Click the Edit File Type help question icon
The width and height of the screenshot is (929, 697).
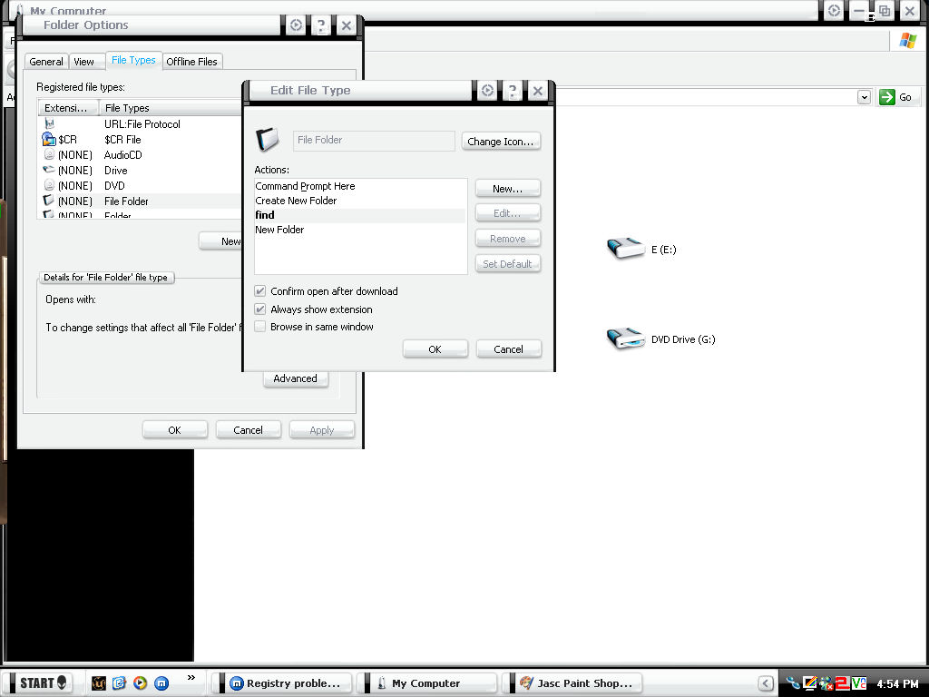coord(512,91)
